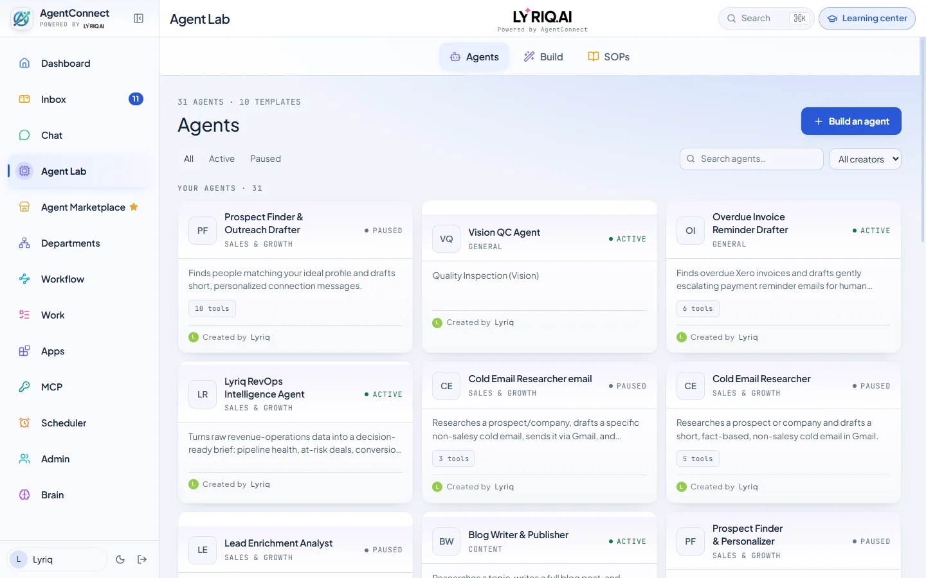Open Cold Email Researcher email card
Viewport: 926px width, 578px height.
[540, 432]
